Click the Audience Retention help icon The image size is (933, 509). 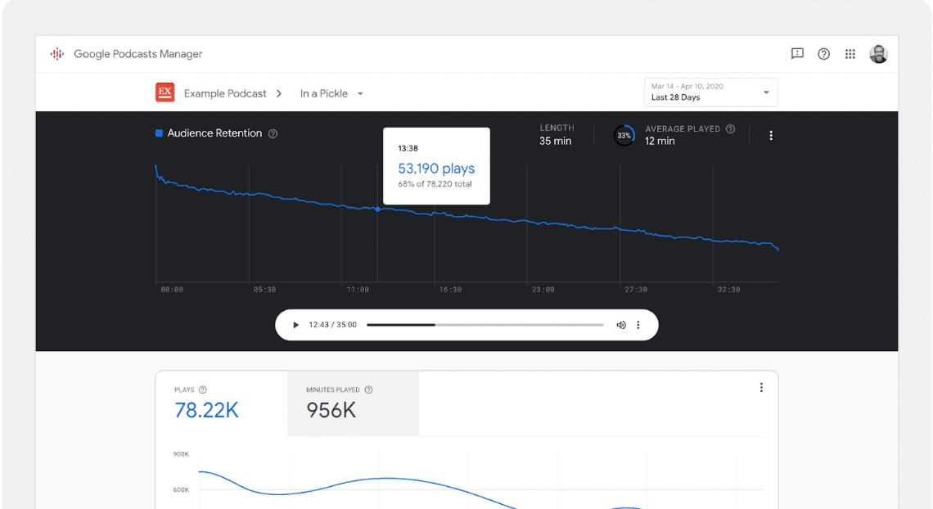[x=273, y=133]
